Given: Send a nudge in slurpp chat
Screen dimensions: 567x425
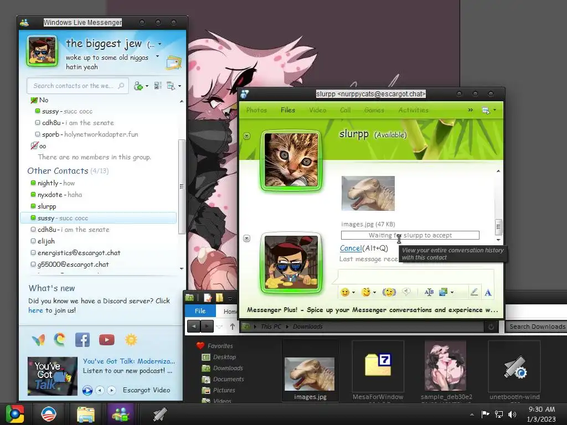Looking at the screenshot, I should pyautogui.click(x=389, y=292).
